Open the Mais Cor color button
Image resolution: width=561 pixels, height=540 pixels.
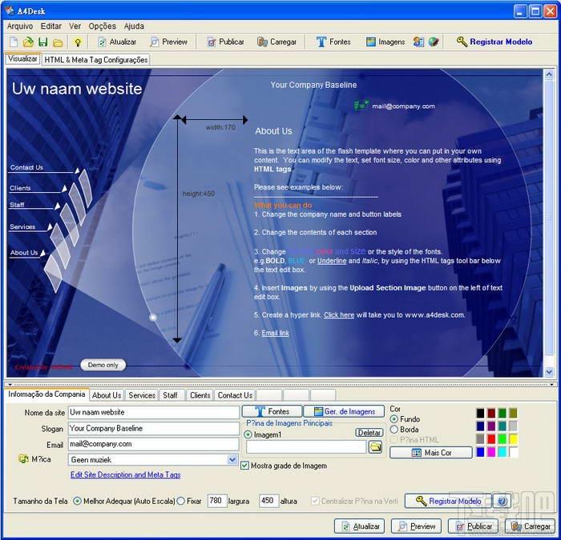[x=431, y=452]
